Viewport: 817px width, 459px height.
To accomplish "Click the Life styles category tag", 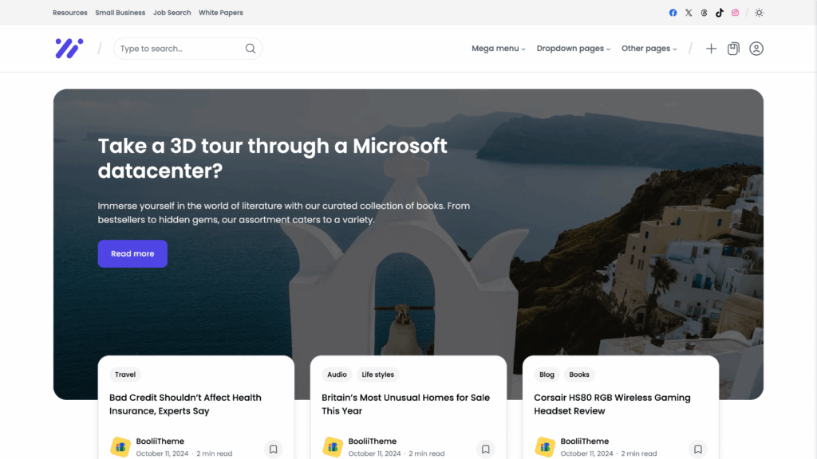I will (377, 375).
